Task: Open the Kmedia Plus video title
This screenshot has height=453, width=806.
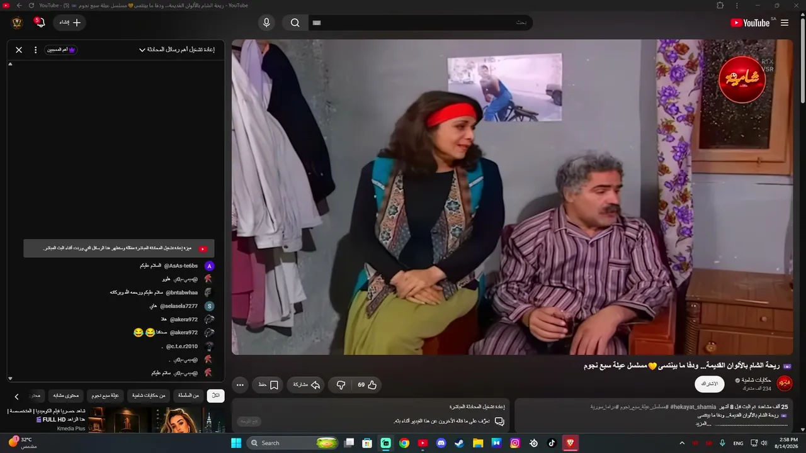Action: click(x=46, y=415)
